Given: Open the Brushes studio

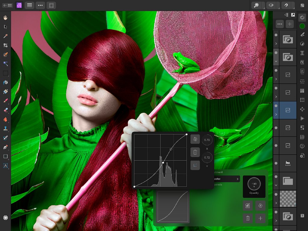Looking at the screenshot, I should (x=302, y=35).
